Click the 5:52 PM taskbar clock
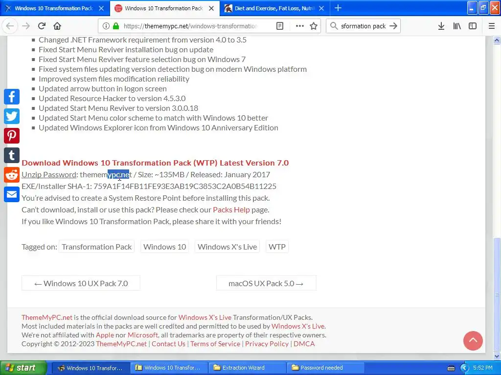Viewport: 501px width, 375px height. [483, 368]
